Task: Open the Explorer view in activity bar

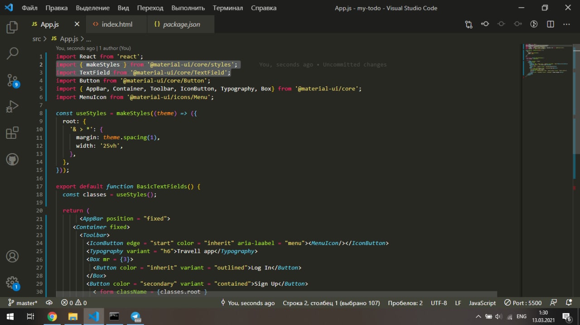Action: coord(12,28)
